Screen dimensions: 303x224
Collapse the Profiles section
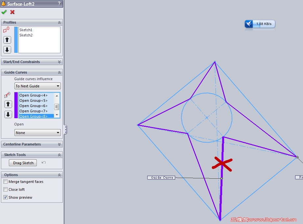(x=59, y=22)
